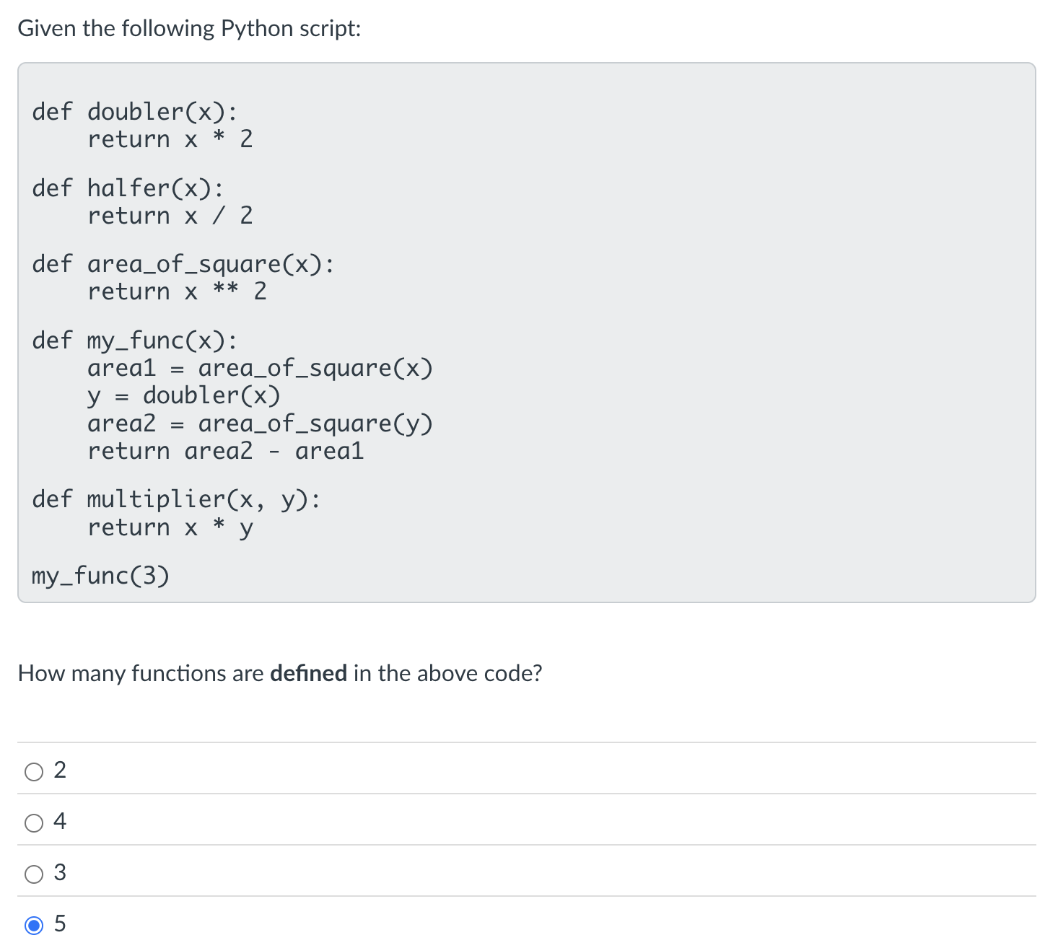Click the my_func function definition line
Screen dimensions: 1058x948
[x=134, y=340]
